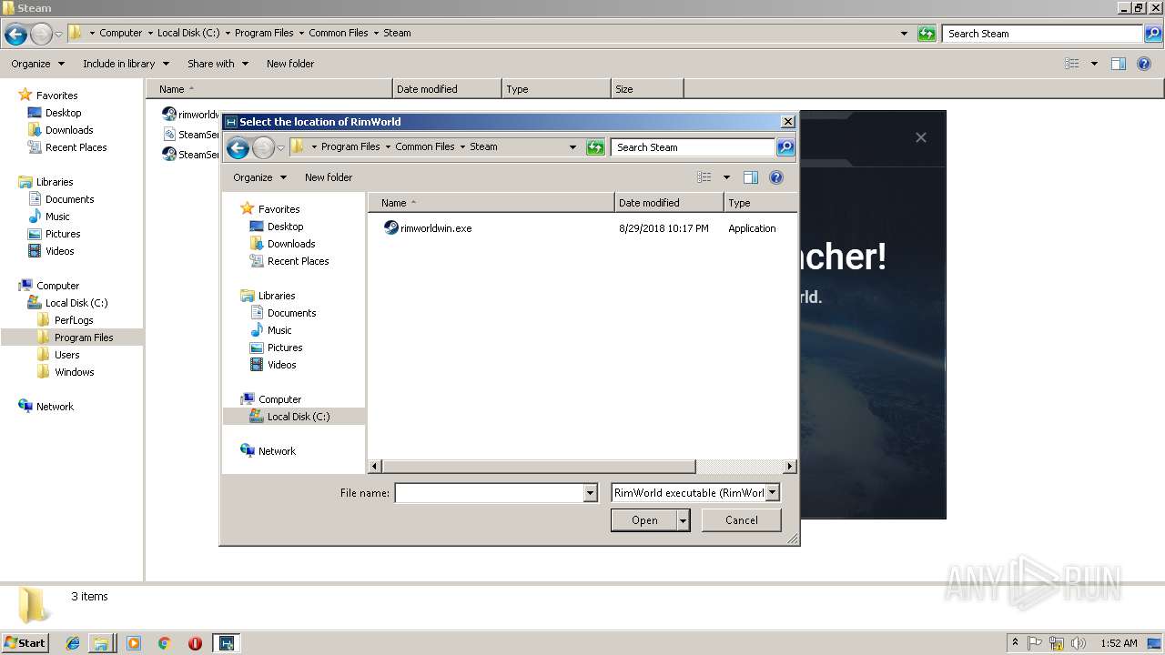This screenshot has height=655, width=1165.
Task: Toggle preview pane in the Explorer window
Action: click(1119, 64)
